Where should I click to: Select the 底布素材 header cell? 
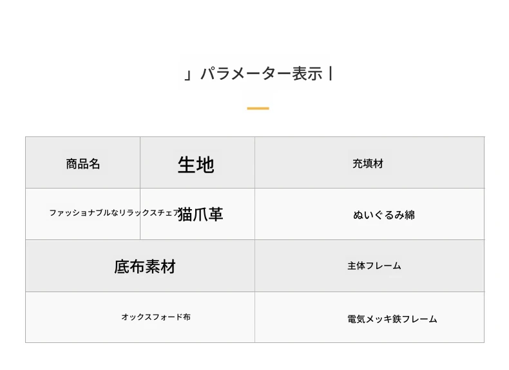pos(145,266)
